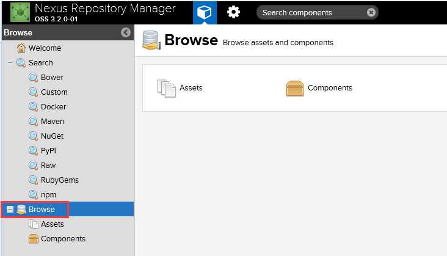Click the OSS 3.2.0-01 version text
The image size is (447, 256).
click(x=56, y=19)
